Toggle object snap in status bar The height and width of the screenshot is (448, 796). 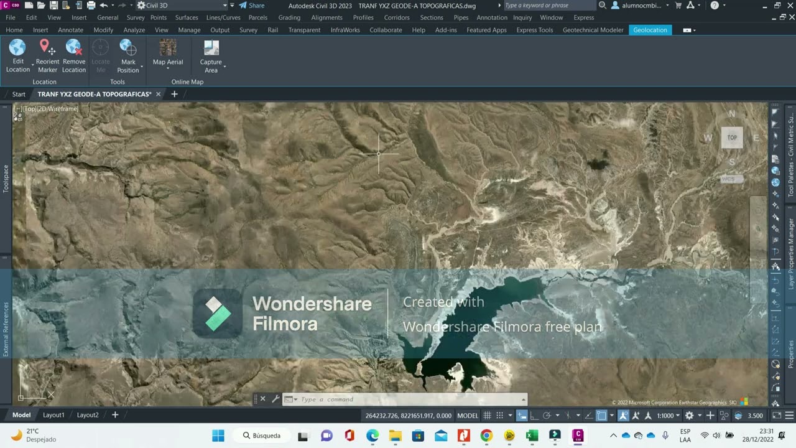(x=601, y=416)
